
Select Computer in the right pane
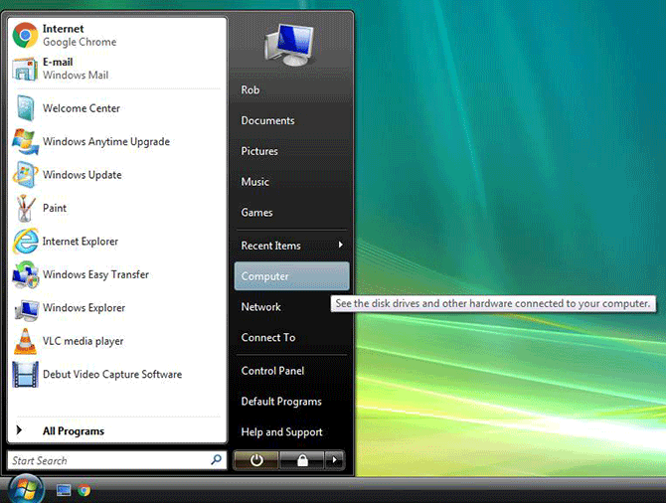[291, 276]
